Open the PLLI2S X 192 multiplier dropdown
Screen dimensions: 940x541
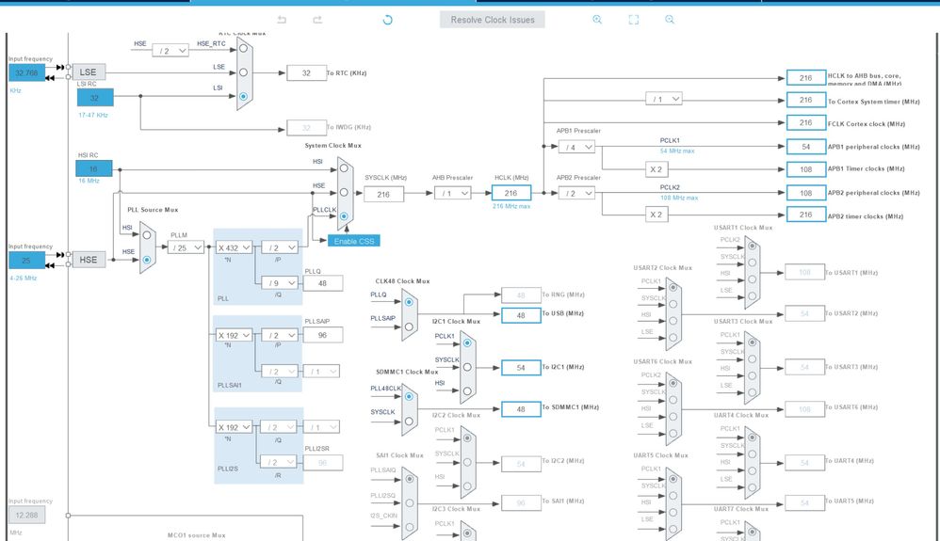coord(234,427)
